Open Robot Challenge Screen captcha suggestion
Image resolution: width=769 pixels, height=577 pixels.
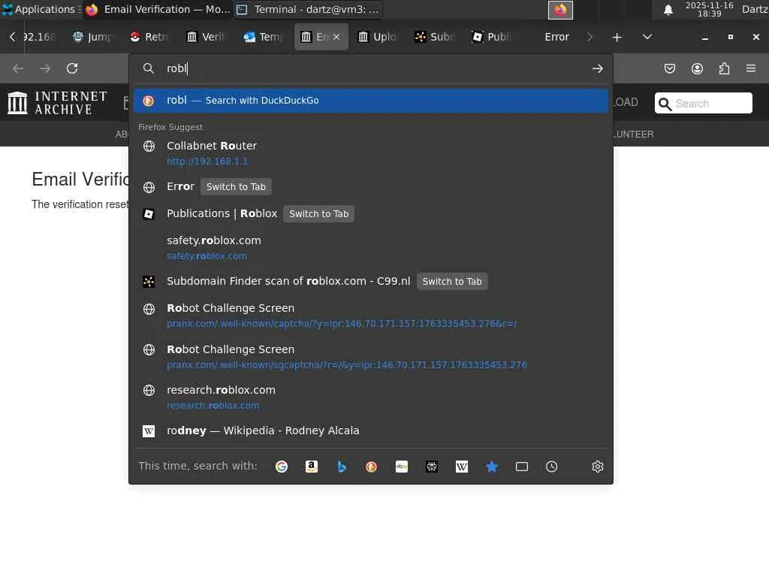(x=371, y=316)
